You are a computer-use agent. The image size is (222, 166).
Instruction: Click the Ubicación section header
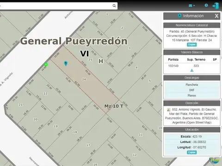[192, 130]
